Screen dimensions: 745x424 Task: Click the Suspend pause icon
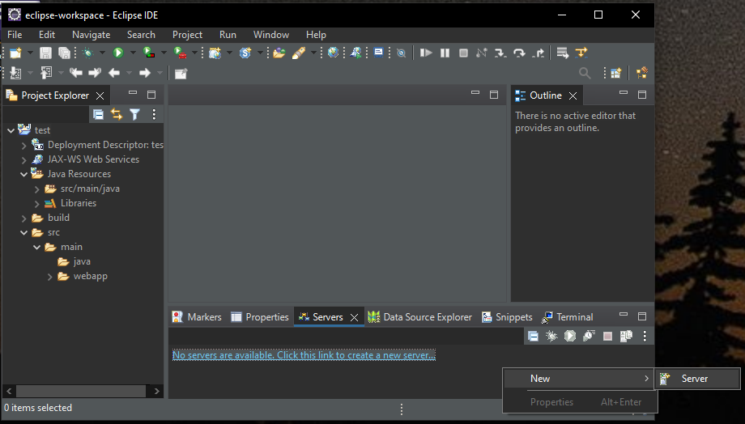pos(445,53)
